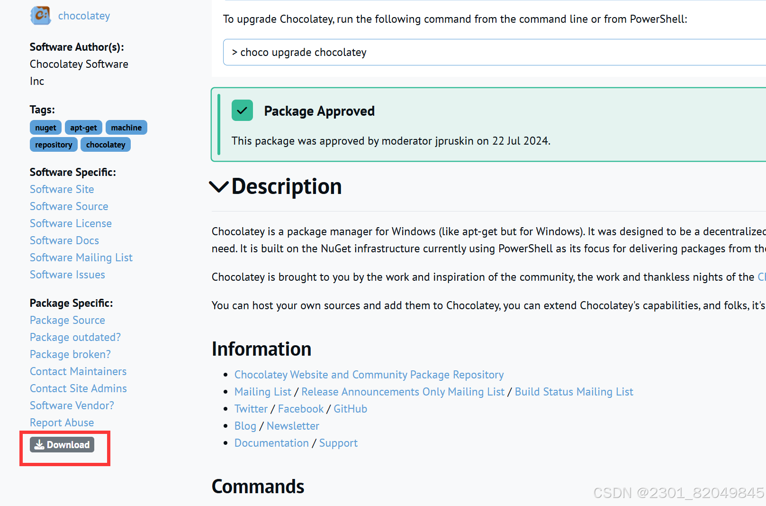Open the chocolatey maintainer profile link

(x=84, y=16)
